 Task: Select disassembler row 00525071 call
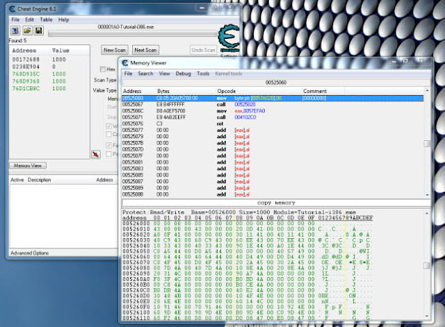click(x=273, y=117)
